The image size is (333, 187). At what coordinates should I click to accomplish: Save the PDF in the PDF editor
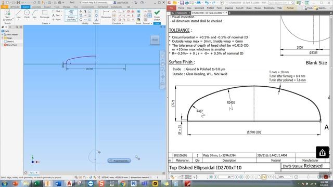click(182, 3)
